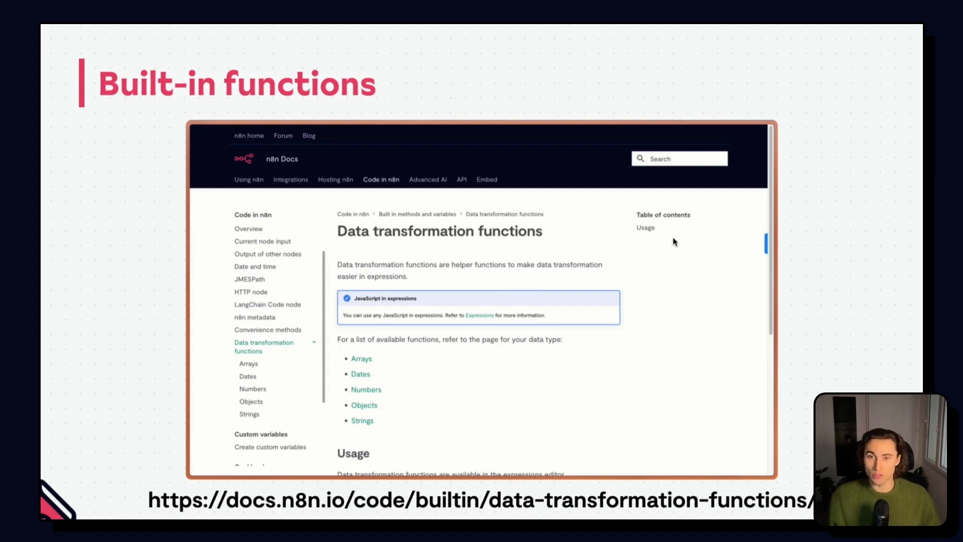Viewport: 963px width, 542px height.
Task: Focus the Search input field
Action: (x=680, y=159)
